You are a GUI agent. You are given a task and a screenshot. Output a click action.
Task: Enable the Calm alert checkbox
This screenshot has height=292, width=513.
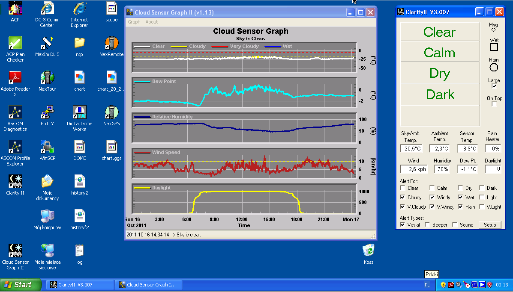point(432,188)
